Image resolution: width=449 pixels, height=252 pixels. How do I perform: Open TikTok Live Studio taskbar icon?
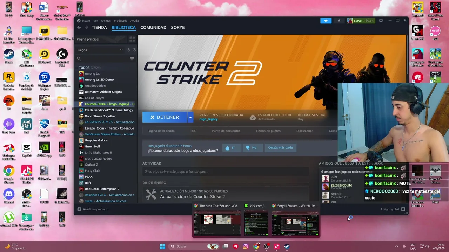[x=276, y=246]
